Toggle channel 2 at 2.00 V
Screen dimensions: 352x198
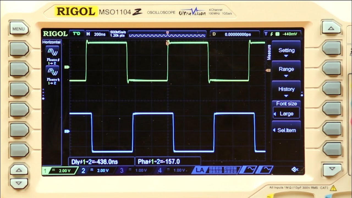(97, 170)
